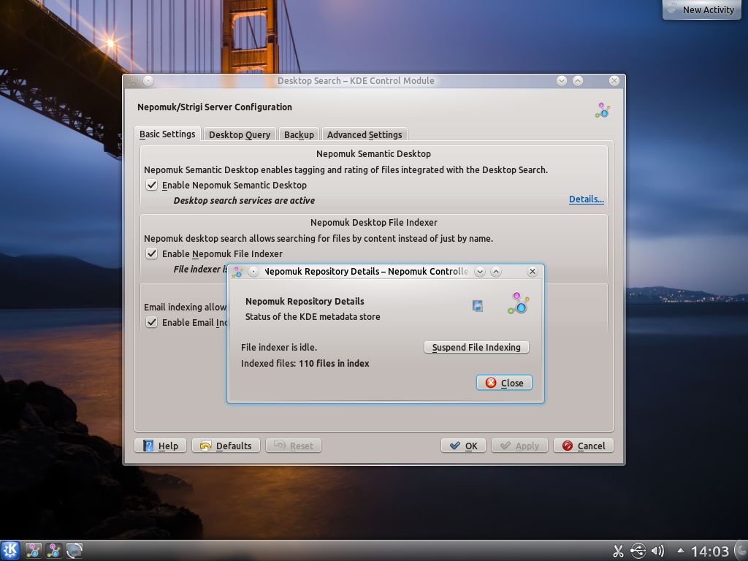
Task: Maximize the Desktop Search control module window
Action: (x=578, y=81)
